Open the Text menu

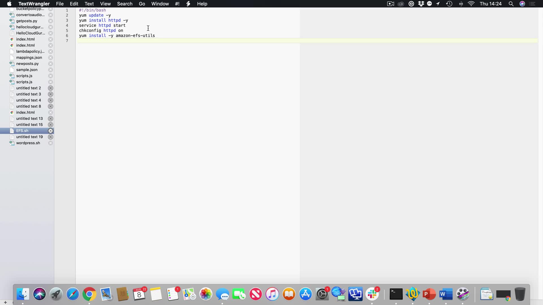[89, 4]
